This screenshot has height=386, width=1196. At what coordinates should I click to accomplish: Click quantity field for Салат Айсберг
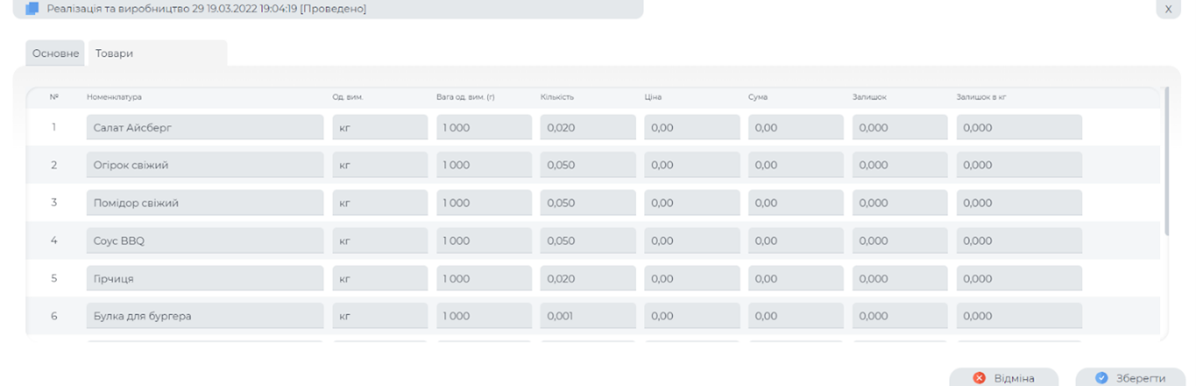click(x=588, y=128)
